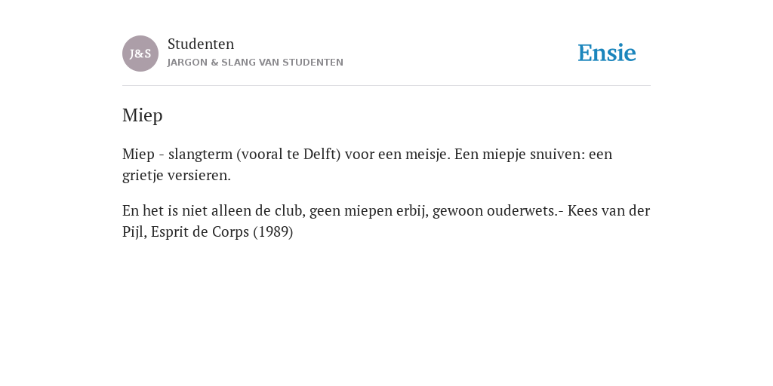Viewport: 773px width, 386px height.
Task: Click the words grietje versieren
Action: tap(177, 176)
